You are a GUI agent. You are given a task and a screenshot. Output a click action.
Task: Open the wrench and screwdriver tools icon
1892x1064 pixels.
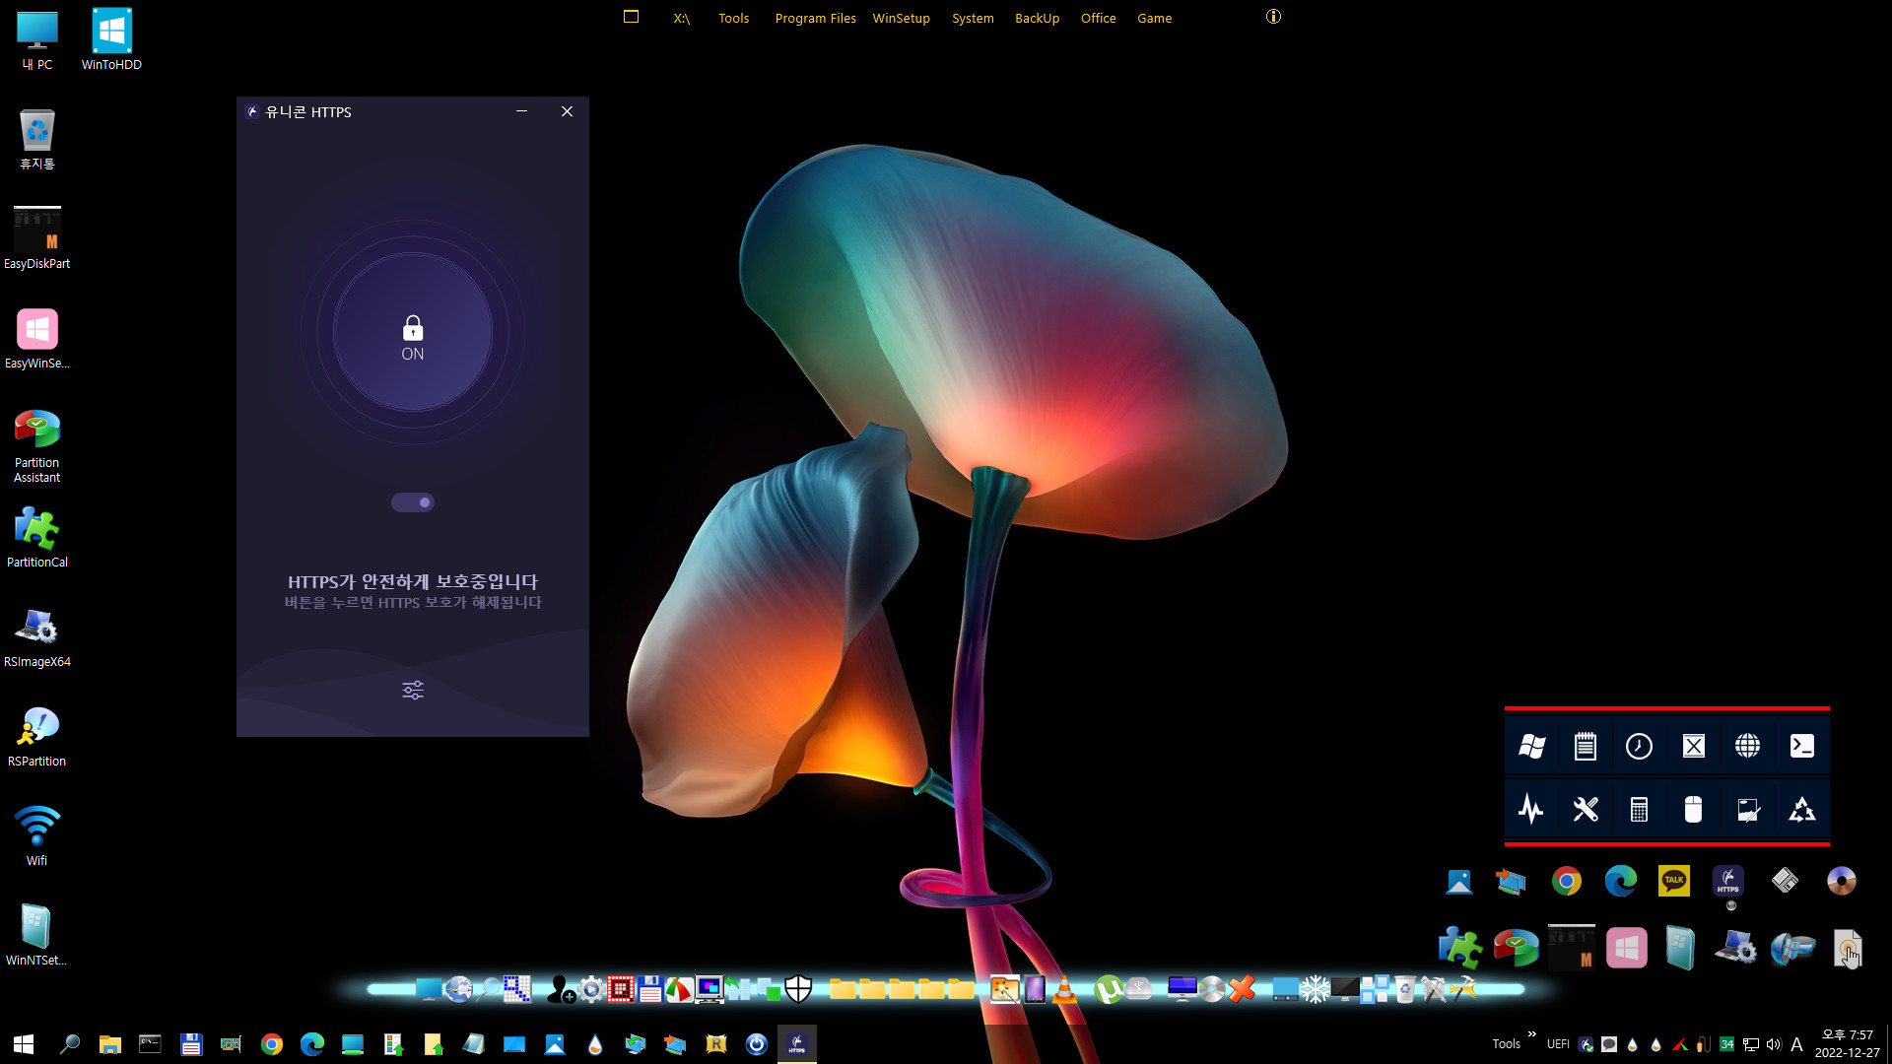point(1585,809)
